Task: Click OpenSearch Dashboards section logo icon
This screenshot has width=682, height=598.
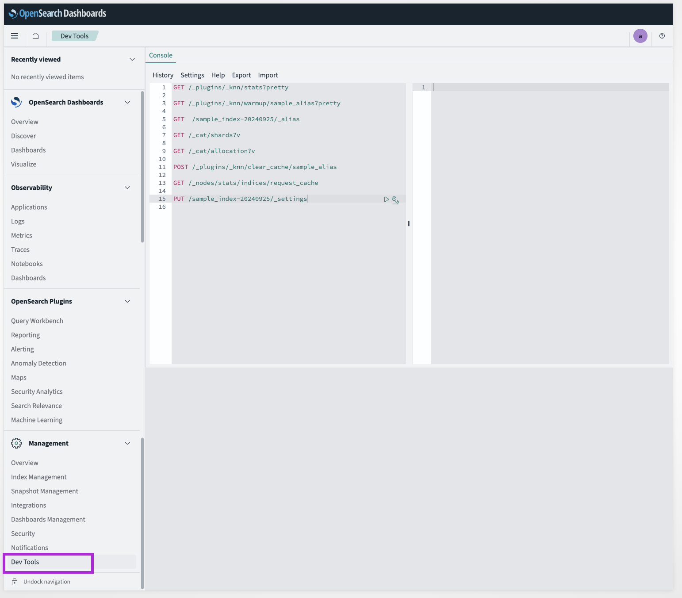Action: coord(16,102)
